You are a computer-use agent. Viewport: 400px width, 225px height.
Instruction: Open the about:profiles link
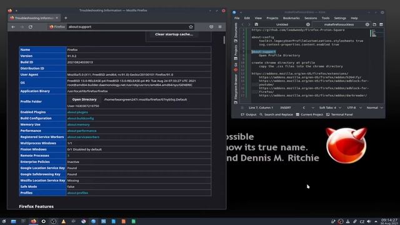(77, 193)
